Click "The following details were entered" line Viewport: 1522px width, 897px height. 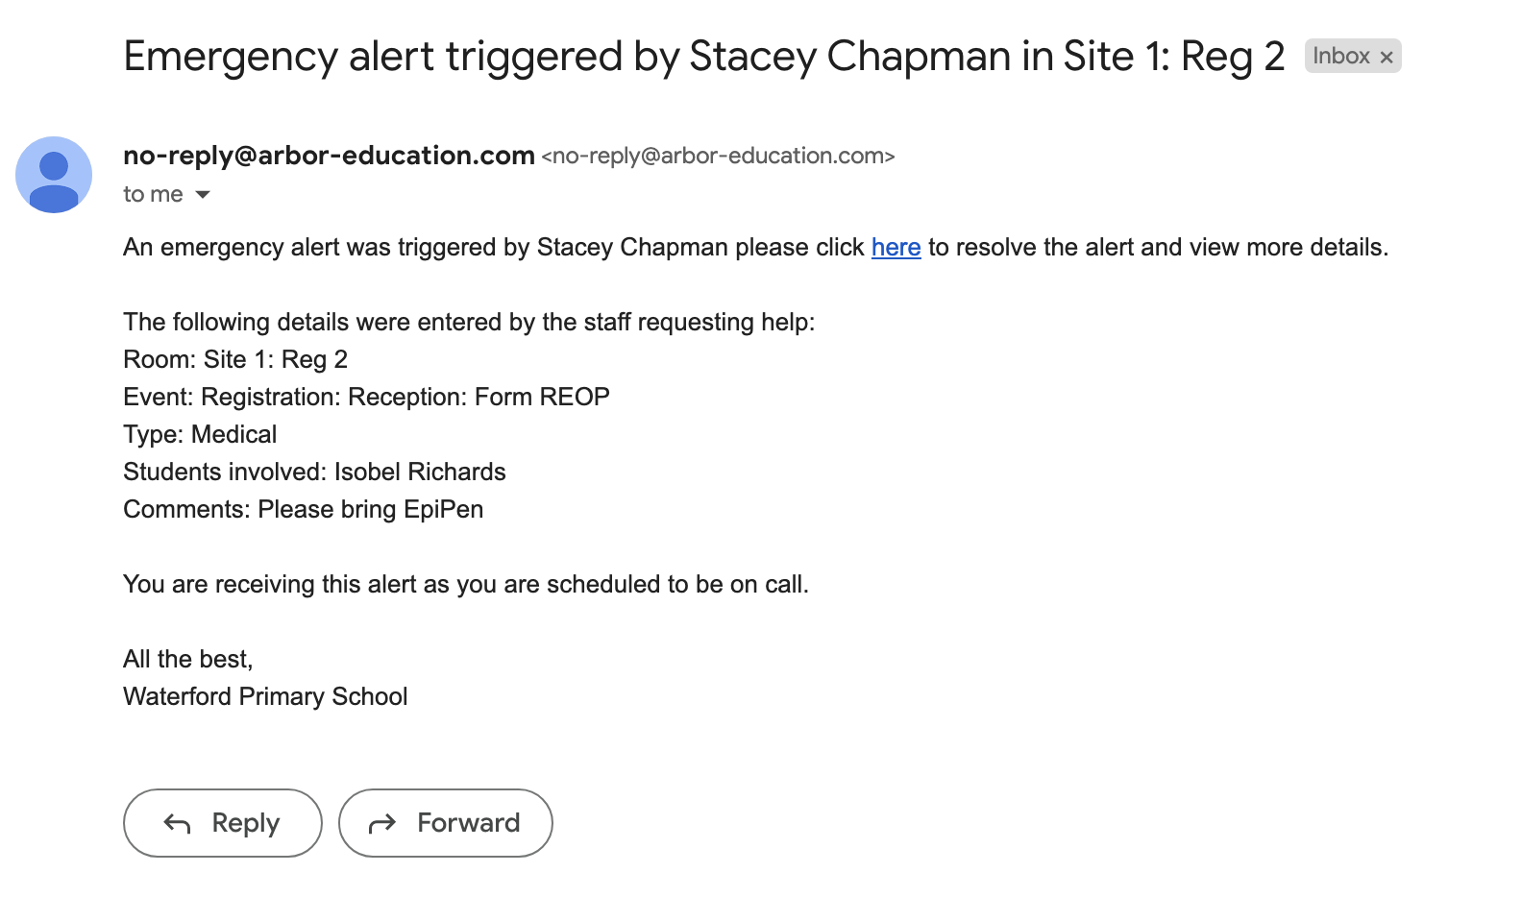coord(468,323)
